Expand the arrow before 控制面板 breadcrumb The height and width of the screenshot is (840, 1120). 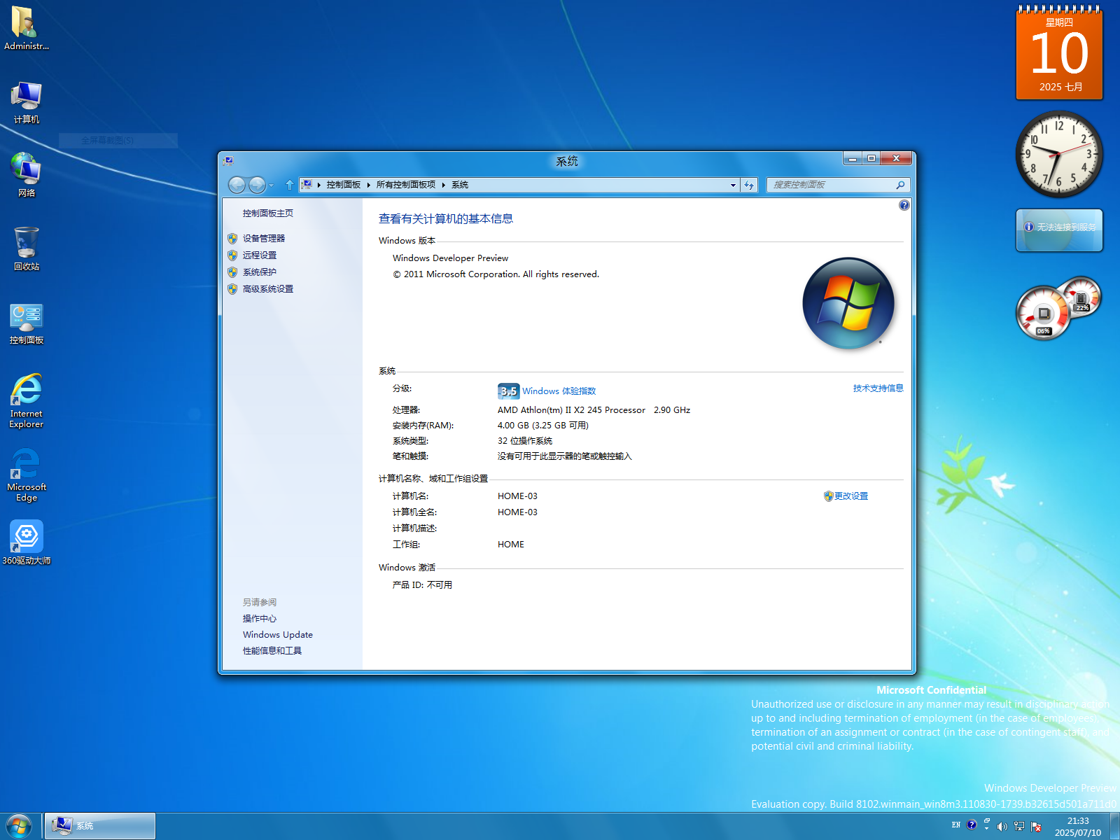coord(319,185)
